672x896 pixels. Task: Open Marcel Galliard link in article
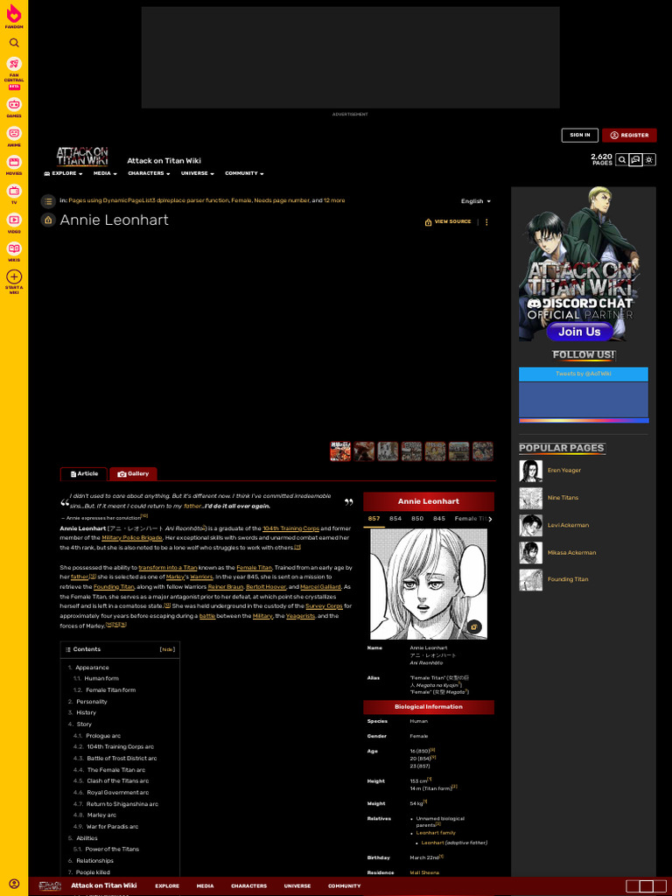point(320,587)
